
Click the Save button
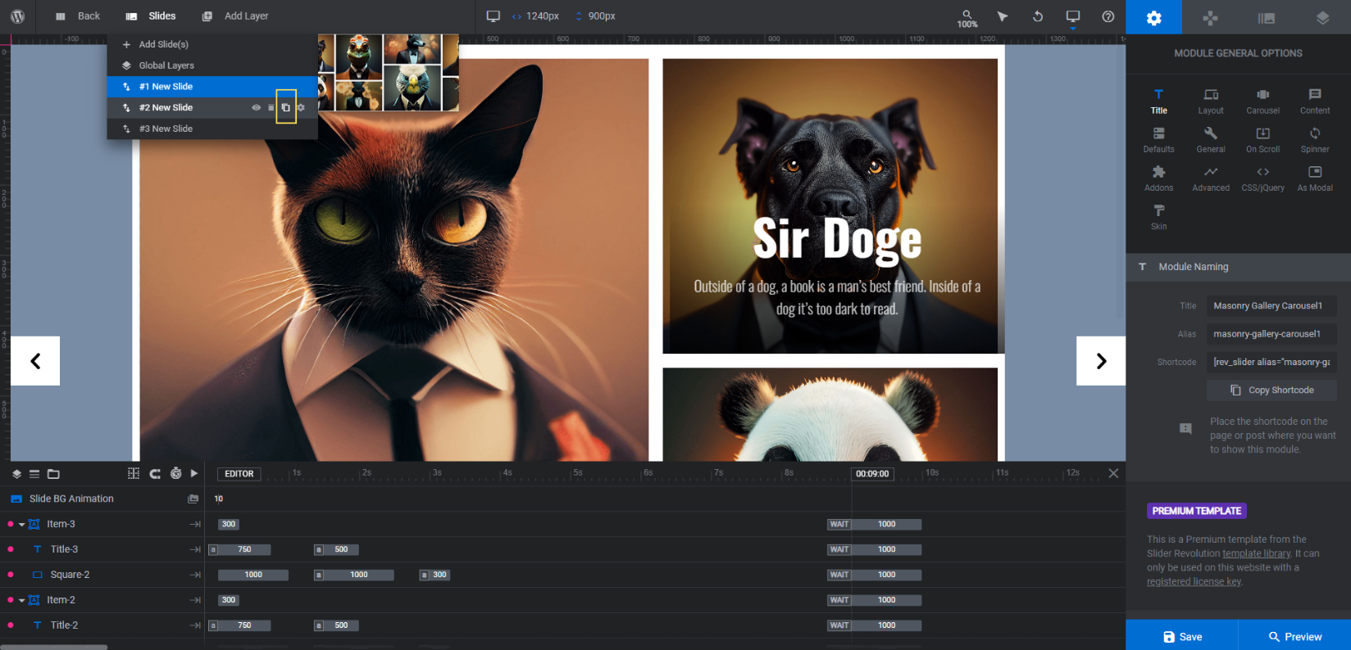[1181, 635]
